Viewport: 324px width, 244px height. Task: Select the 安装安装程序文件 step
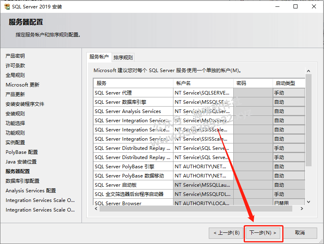click(x=25, y=104)
